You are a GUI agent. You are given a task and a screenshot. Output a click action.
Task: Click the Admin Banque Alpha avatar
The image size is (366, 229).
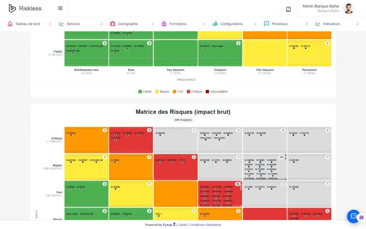click(x=349, y=9)
